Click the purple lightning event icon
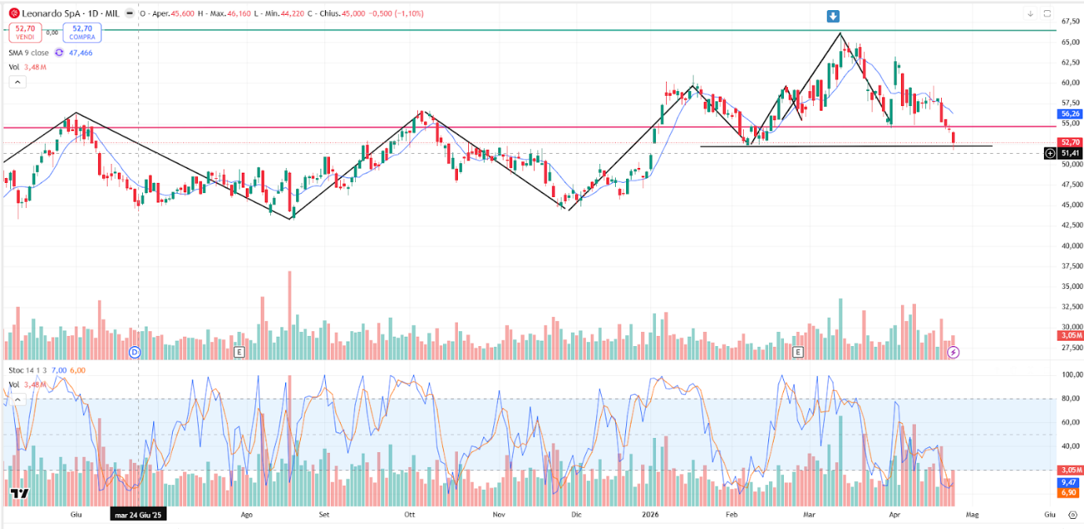1084x529 pixels. [954, 352]
